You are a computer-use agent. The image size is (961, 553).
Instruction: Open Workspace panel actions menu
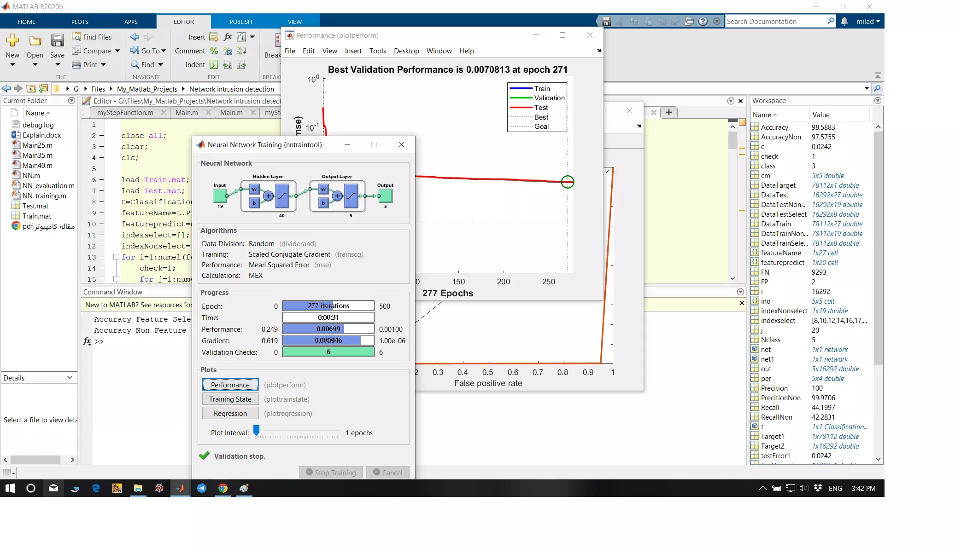(x=878, y=100)
